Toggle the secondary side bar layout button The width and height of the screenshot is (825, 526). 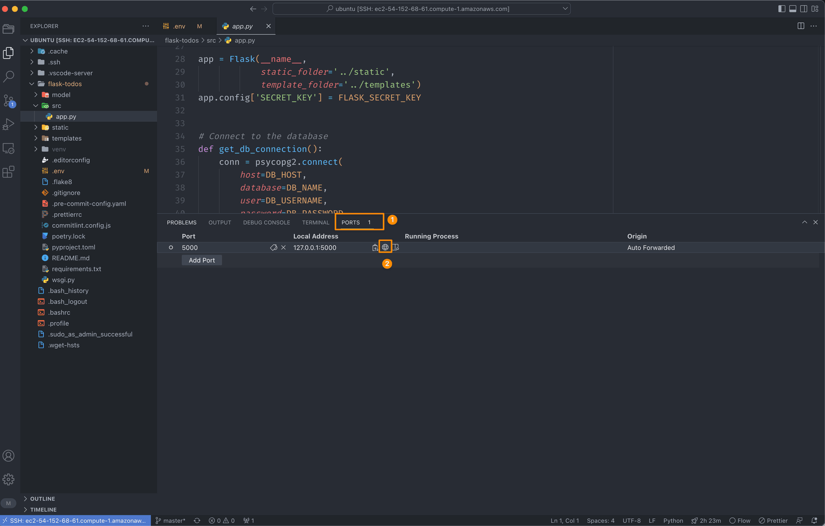tap(804, 9)
